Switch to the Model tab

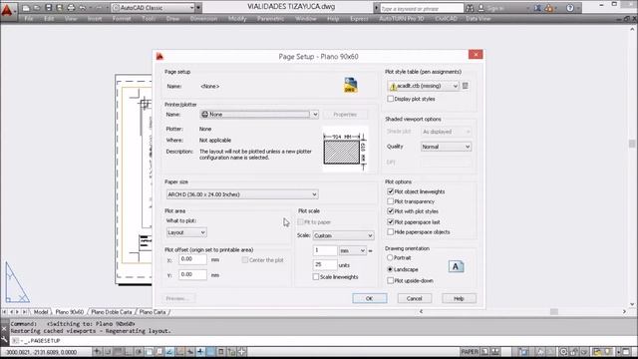[x=41, y=312]
